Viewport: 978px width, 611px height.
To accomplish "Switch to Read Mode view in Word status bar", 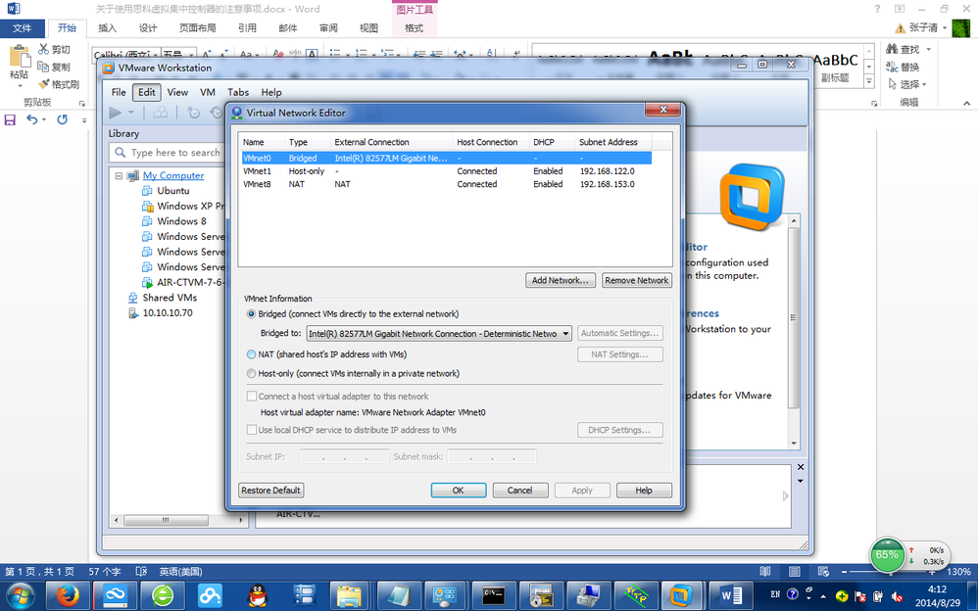I will 765,571.
